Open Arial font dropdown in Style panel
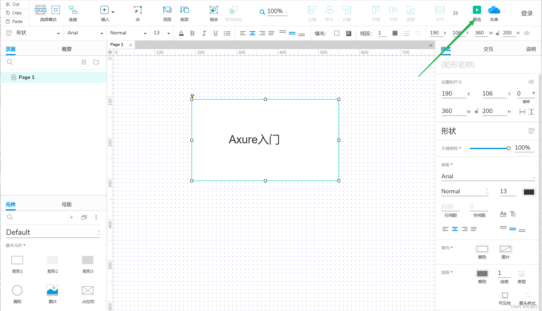 (x=488, y=176)
